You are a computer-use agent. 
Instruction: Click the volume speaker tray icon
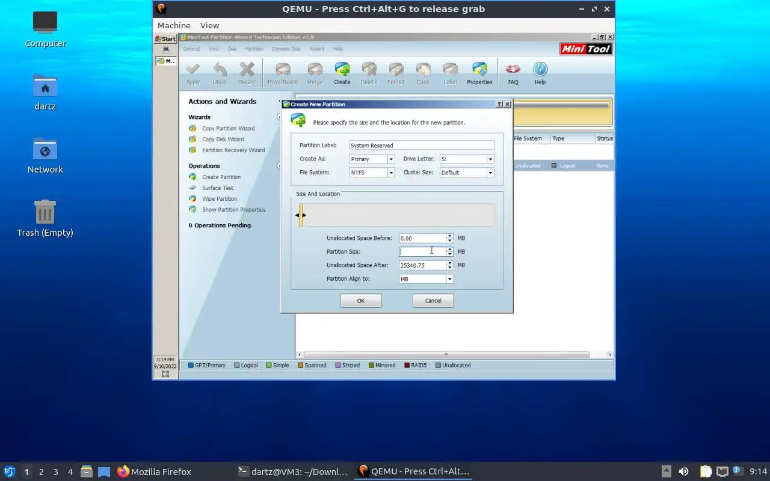683,471
